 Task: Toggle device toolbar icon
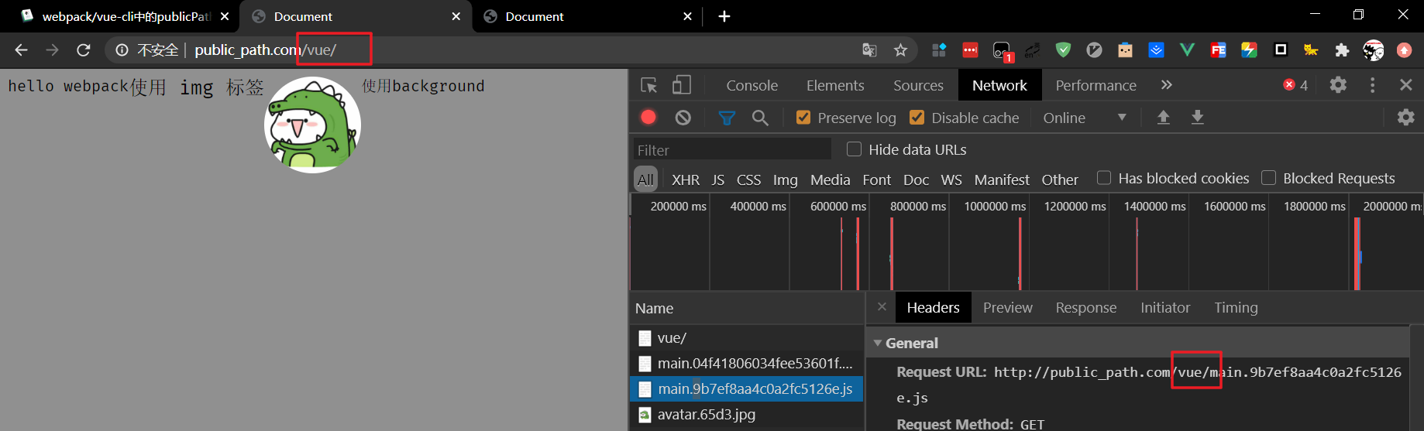pyautogui.click(x=682, y=85)
